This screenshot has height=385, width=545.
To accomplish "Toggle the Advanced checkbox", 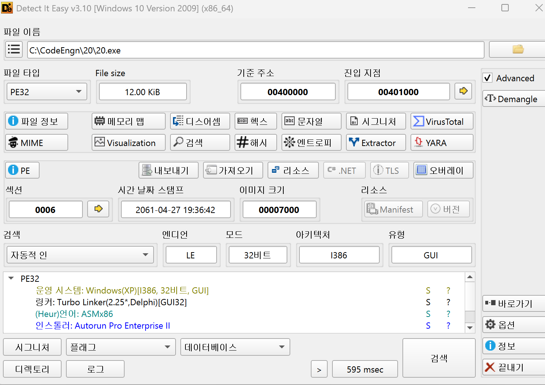I will pyautogui.click(x=488, y=78).
